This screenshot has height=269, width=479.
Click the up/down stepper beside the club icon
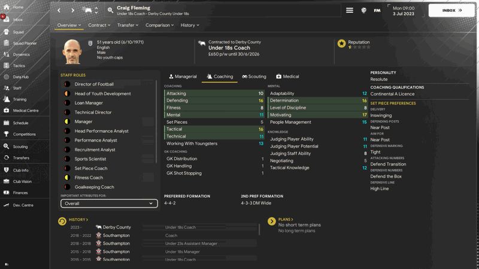tap(96, 10)
